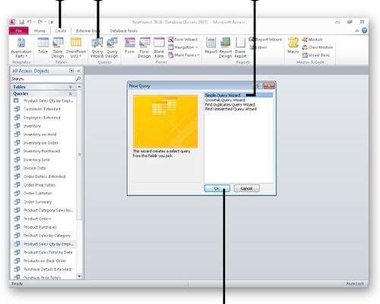Open All Access Objects category dropdown

click(x=71, y=71)
